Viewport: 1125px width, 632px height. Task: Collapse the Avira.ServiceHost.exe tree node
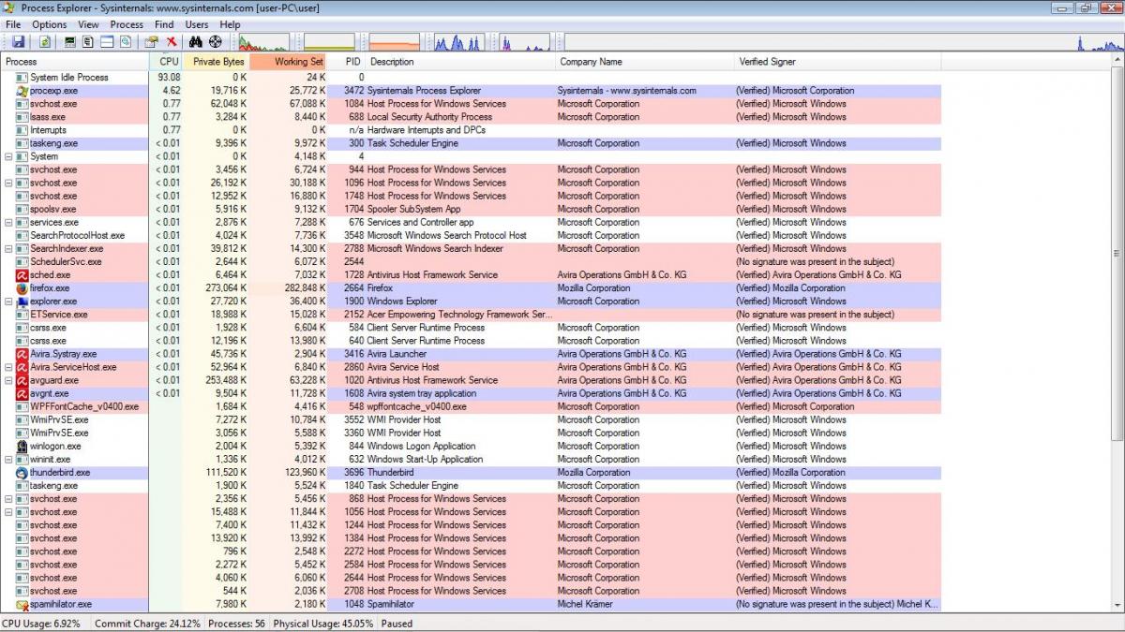pos(9,367)
